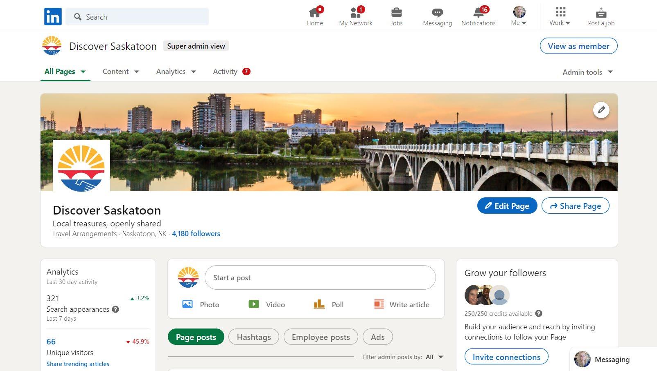
Task: Click the Edit Page button
Action: 507,206
